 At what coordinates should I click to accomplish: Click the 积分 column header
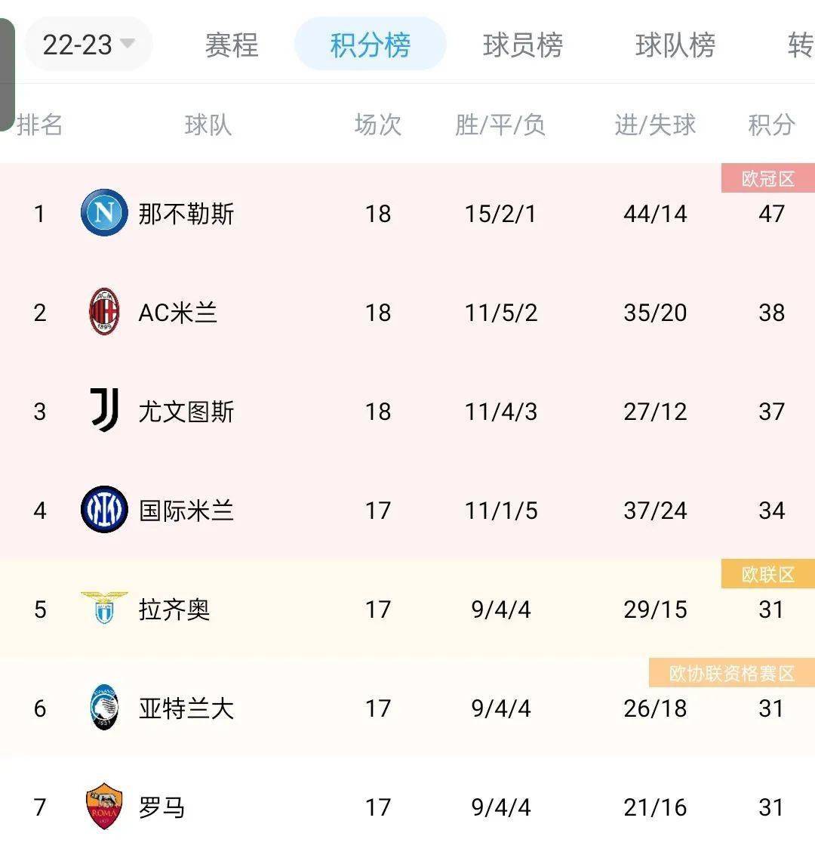tap(771, 125)
